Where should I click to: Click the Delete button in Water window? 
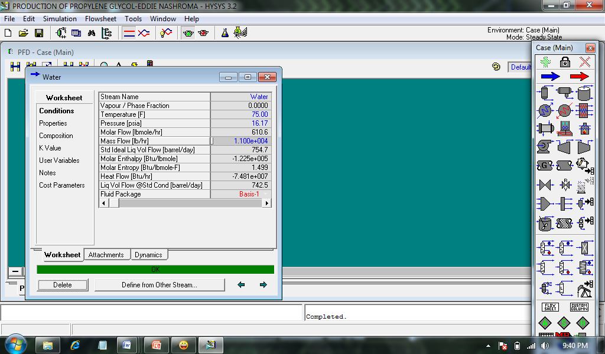point(63,285)
